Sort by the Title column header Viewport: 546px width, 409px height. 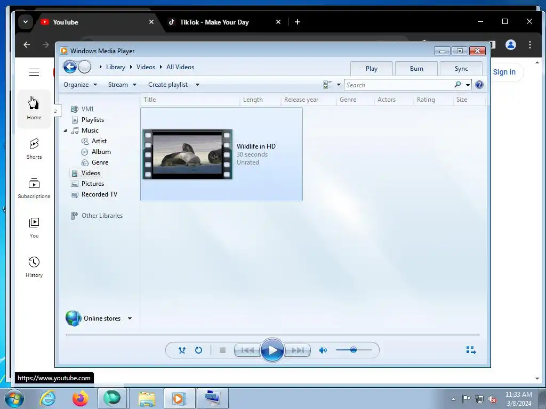pyautogui.click(x=190, y=100)
